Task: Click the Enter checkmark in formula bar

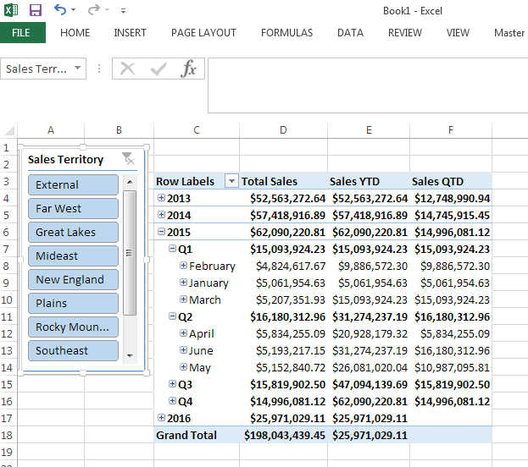Action: click(x=158, y=69)
